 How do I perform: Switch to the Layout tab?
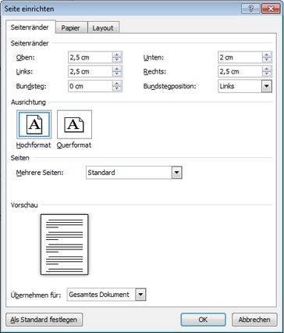[103, 28]
